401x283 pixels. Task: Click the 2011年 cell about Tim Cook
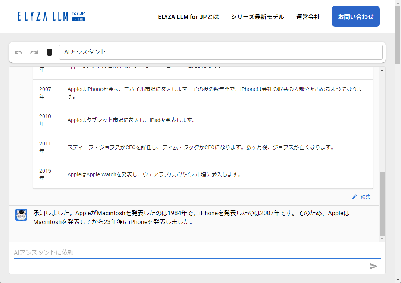(x=201, y=147)
